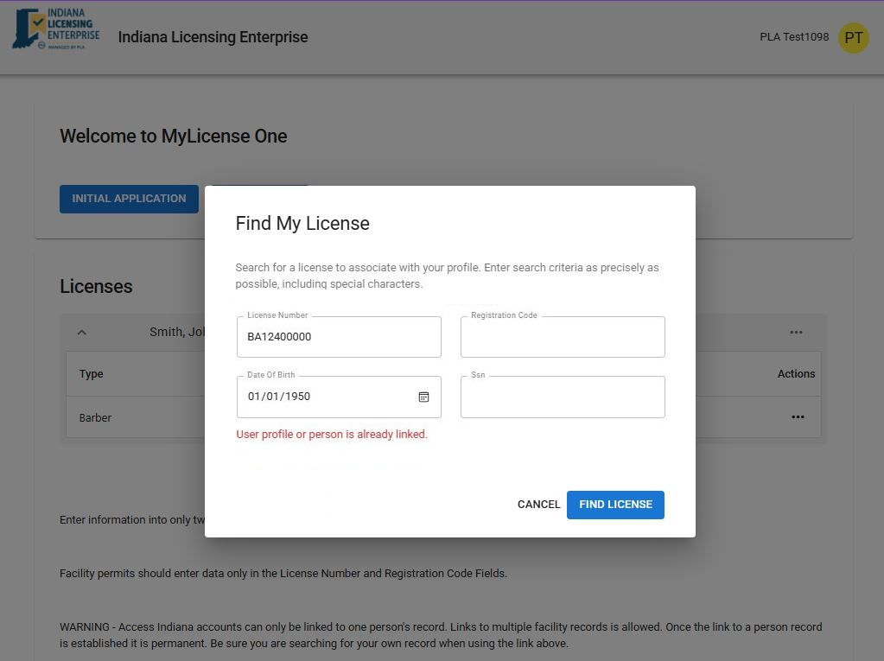Open the Date Of Birth calendar picker

(x=423, y=397)
